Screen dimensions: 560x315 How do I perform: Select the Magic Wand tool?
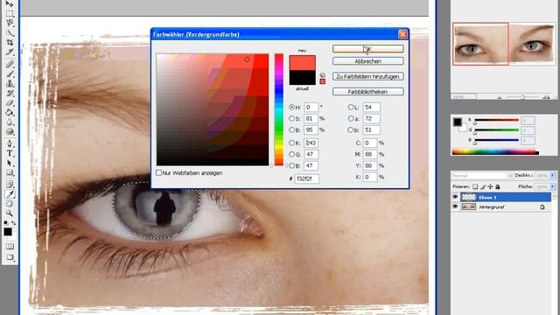10,33
